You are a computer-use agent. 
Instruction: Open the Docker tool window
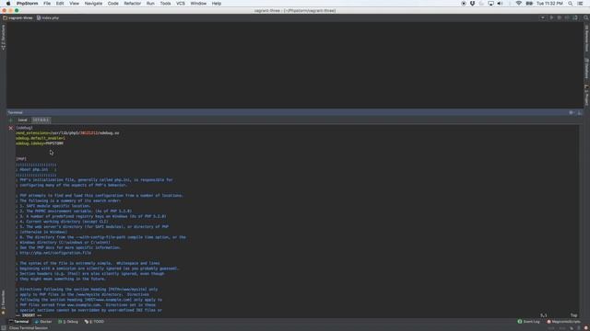click(x=43, y=322)
